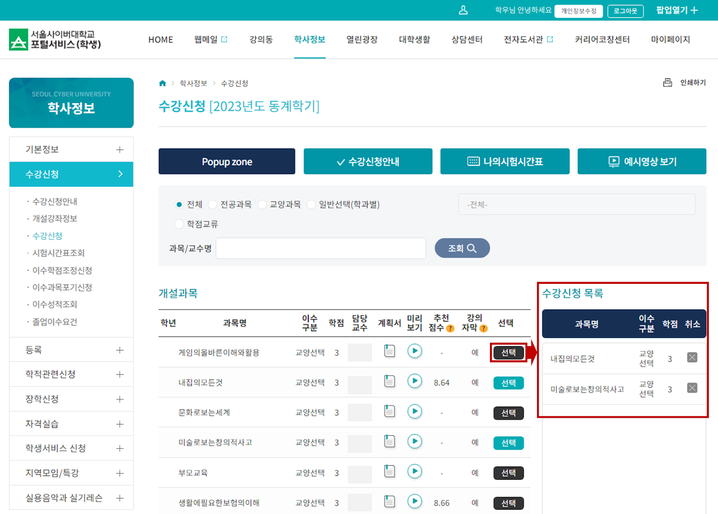Image resolution: width=718 pixels, height=514 pixels.
Task: Select the 학점교류 radio button
Action: click(x=179, y=224)
